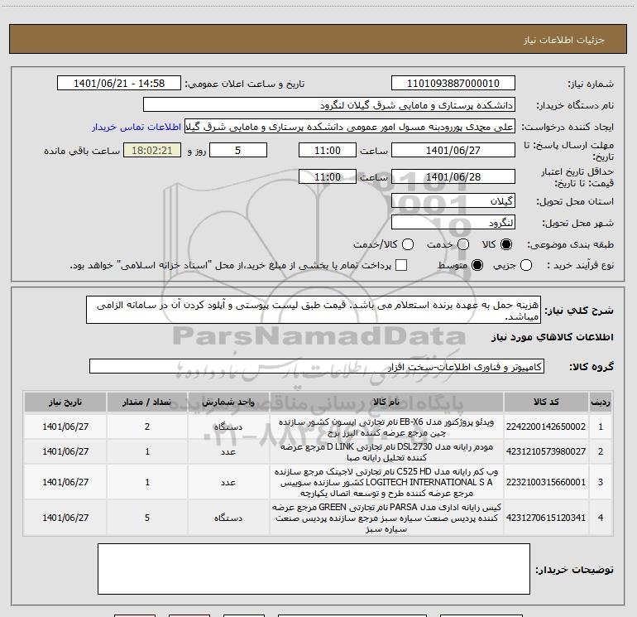Click the response deadline time 11:00 field
This screenshot has height=617, width=637.
328,150
